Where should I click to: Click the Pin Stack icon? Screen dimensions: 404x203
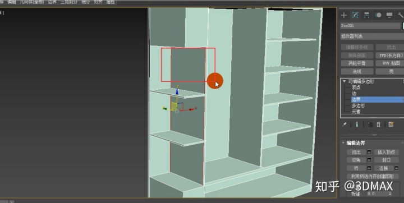click(x=344, y=124)
